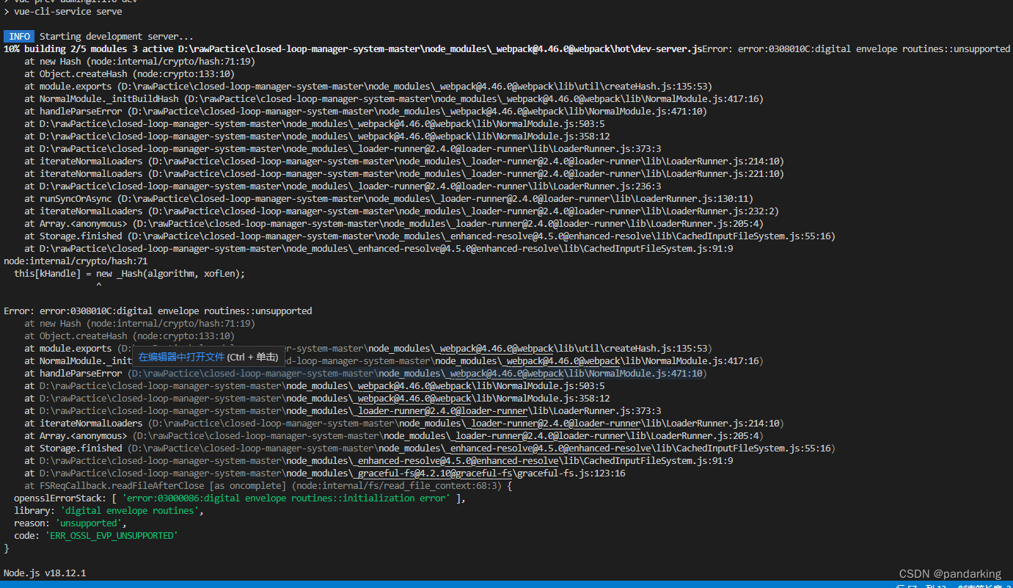Image resolution: width=1013 pixels, height=588 pixels.
Task: Click the blue INFO badge
Action: [19, 36]
